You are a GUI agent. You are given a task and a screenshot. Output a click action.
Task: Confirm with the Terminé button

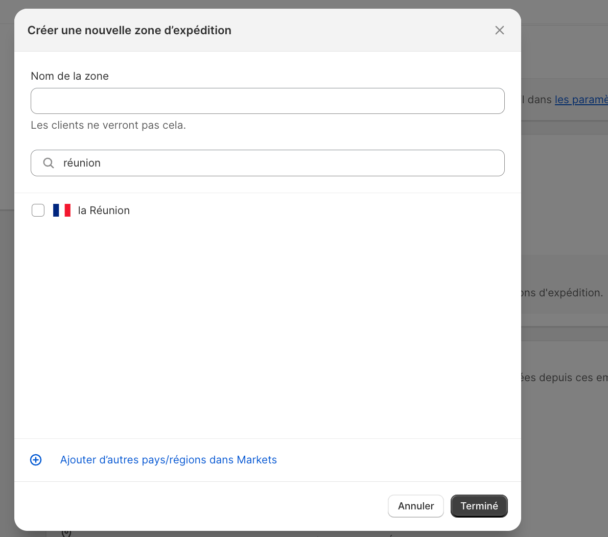tap(479, 506)
